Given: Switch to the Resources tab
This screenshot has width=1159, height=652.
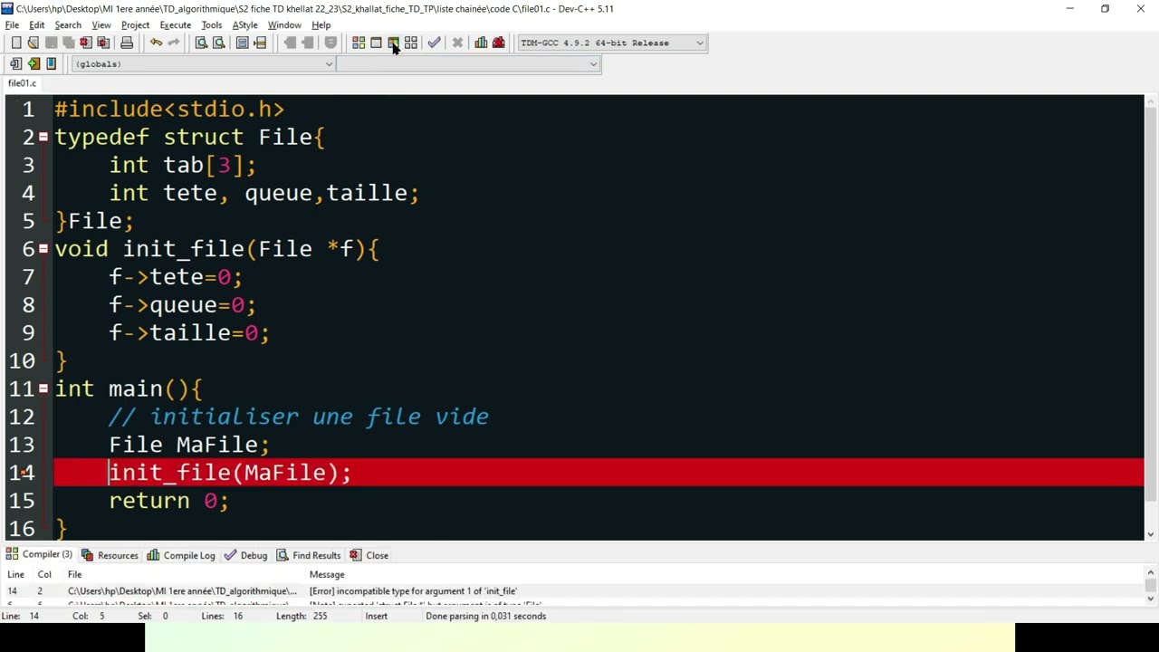Looking at the screenshot, I should (110, 555).
